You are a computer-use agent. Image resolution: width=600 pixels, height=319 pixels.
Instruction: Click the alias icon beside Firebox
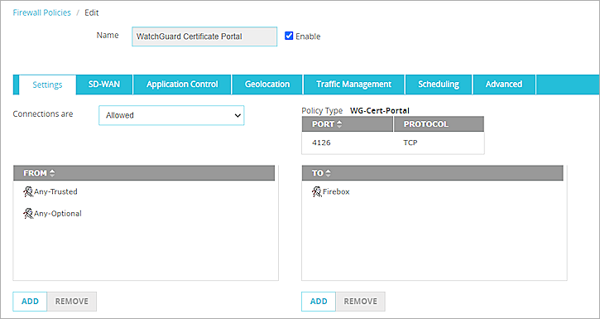click(316, 191)
